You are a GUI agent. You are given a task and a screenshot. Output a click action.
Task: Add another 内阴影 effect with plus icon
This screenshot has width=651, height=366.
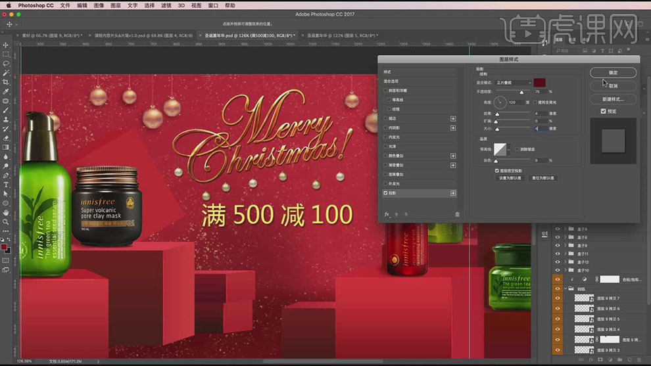pyautogui.click(x=453, y=128)
